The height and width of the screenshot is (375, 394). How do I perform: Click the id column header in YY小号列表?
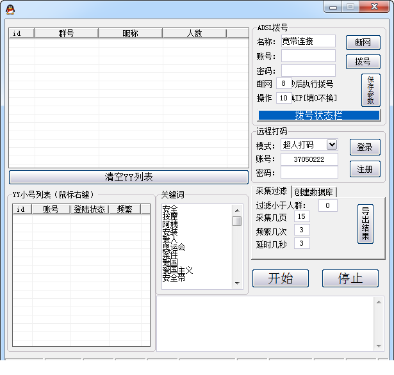pyautogui.click(x=22, y=209)
